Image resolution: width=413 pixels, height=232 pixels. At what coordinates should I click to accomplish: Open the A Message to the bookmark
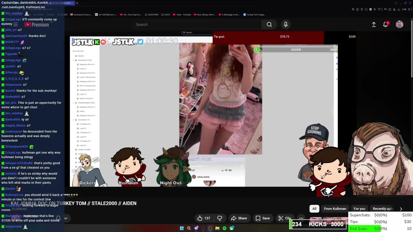[x=229, y=15]
